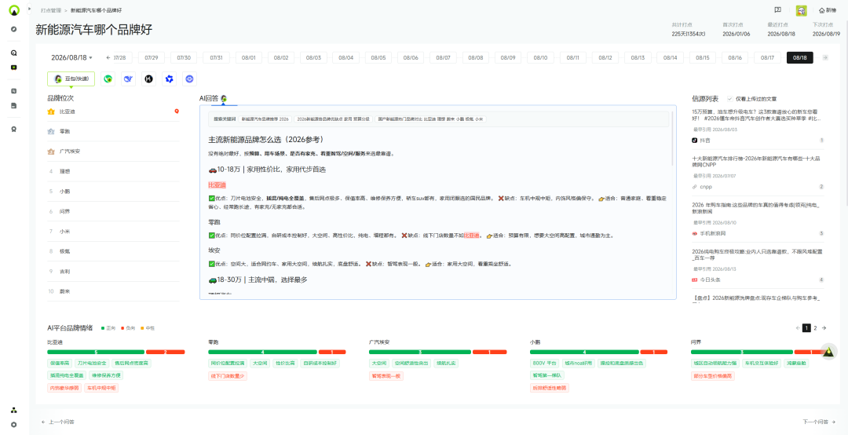Switch to the blue round AI platform icon
848x435 pixels.
coord(189,79)
